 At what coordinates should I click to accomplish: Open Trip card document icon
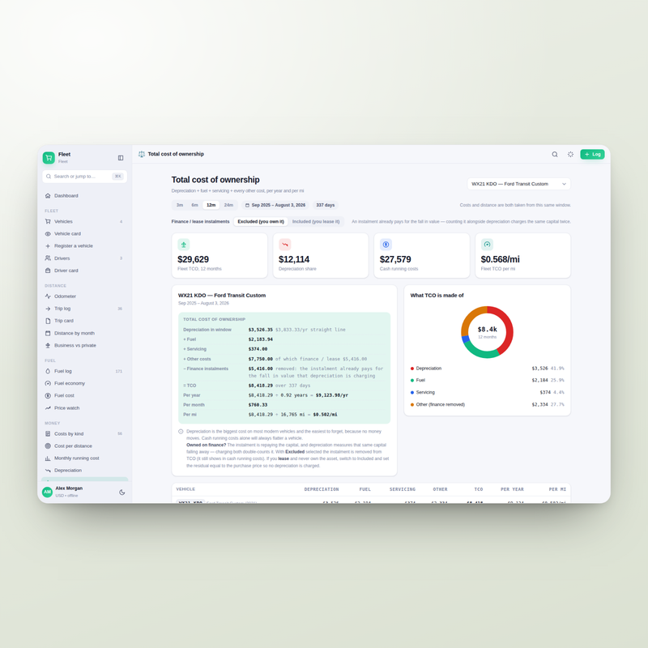tap(48, 321)
